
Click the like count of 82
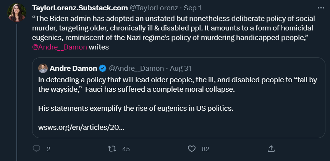pos(205,149)
